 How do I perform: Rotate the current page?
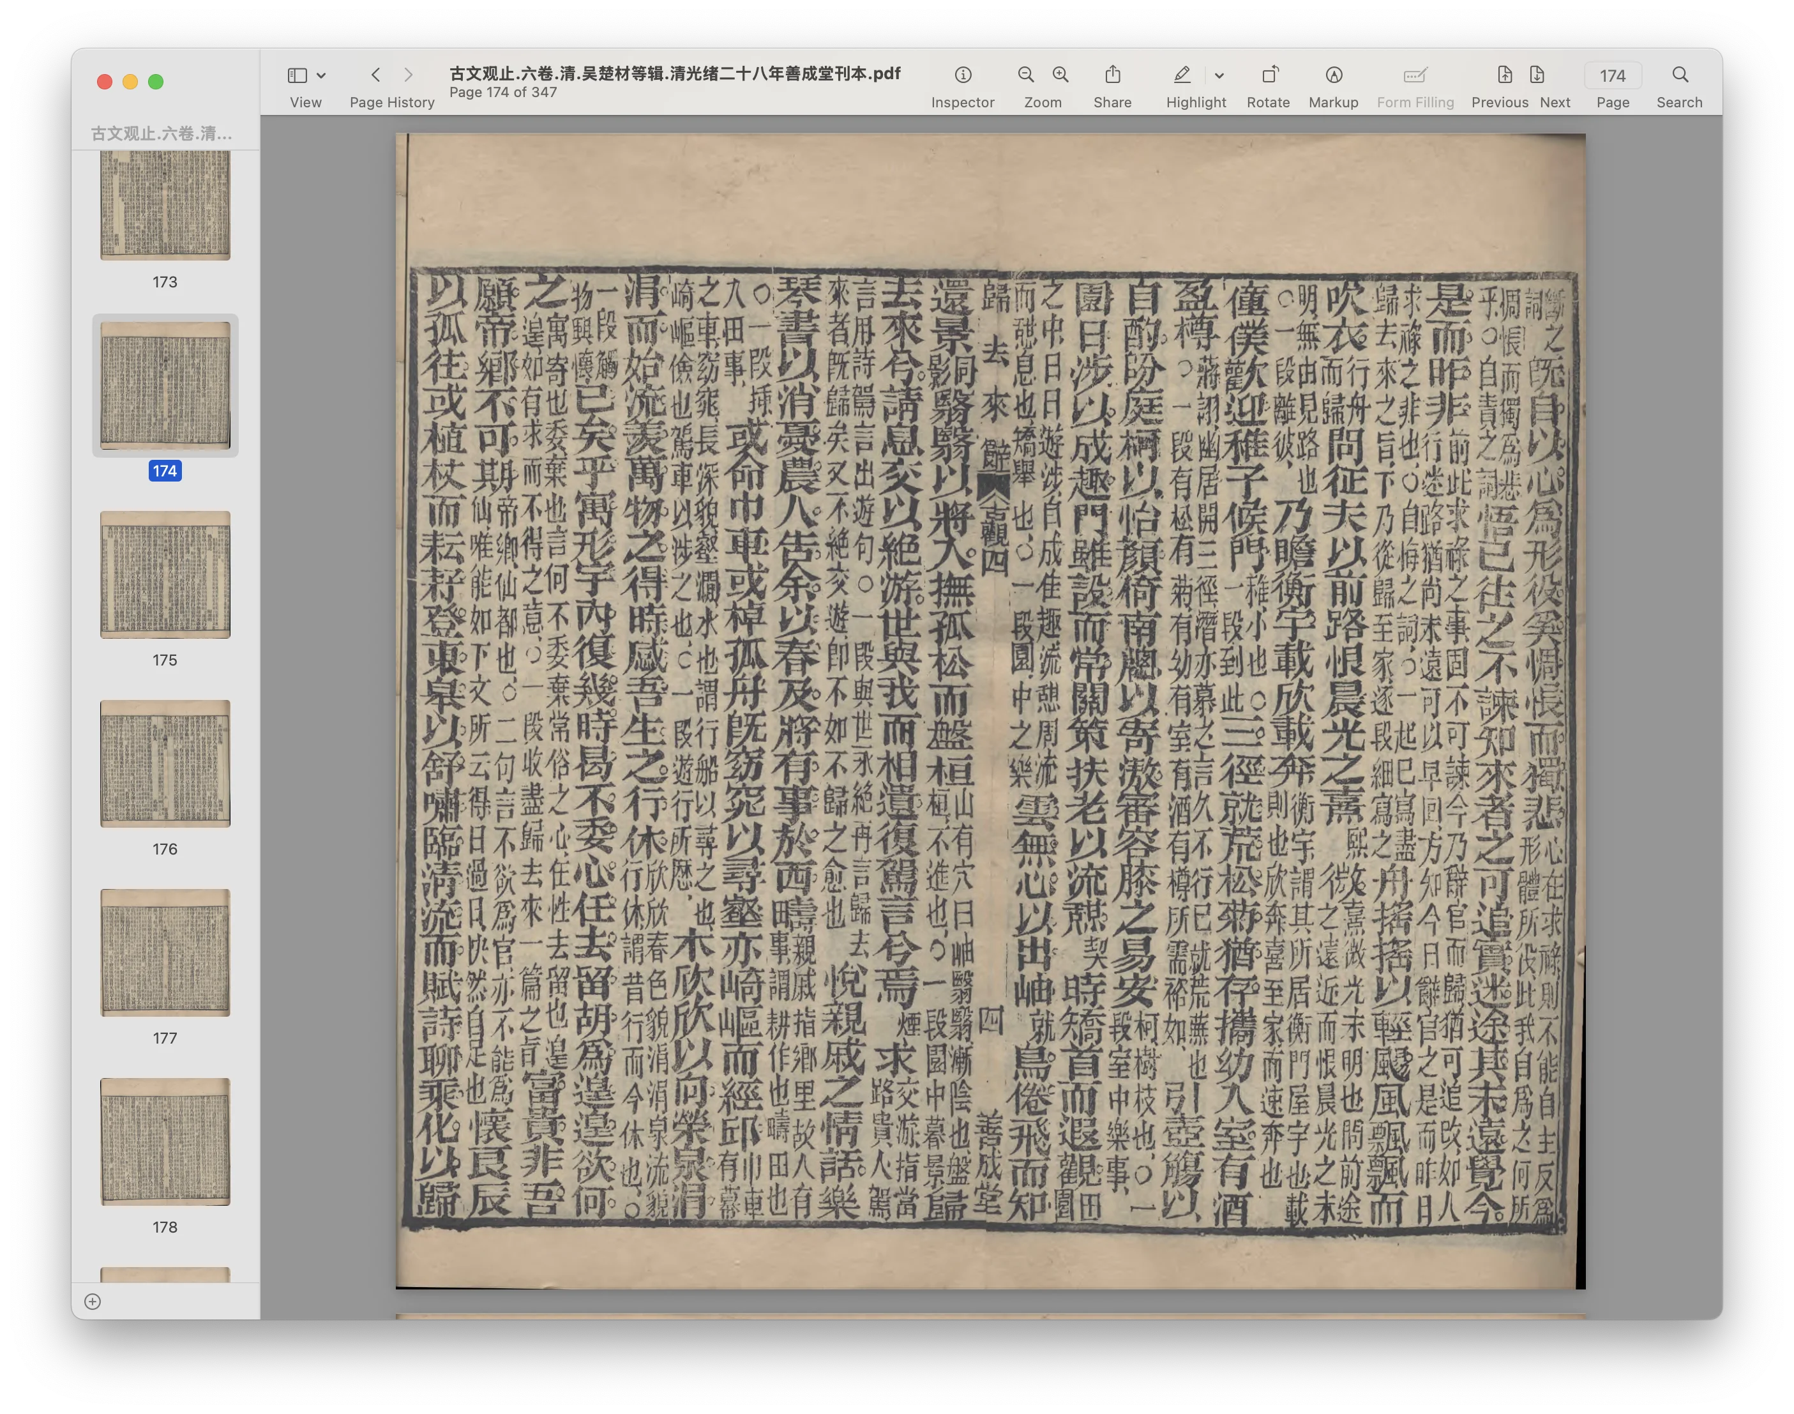(x=1268, y=75)
